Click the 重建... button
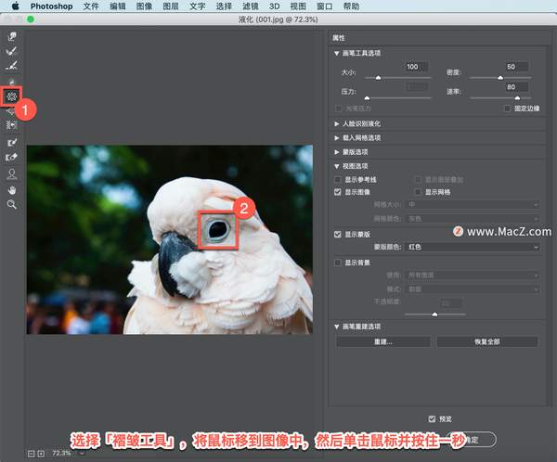 pos(382,341)
